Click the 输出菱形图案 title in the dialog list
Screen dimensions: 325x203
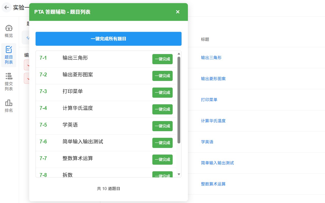[x=78, y=75]
